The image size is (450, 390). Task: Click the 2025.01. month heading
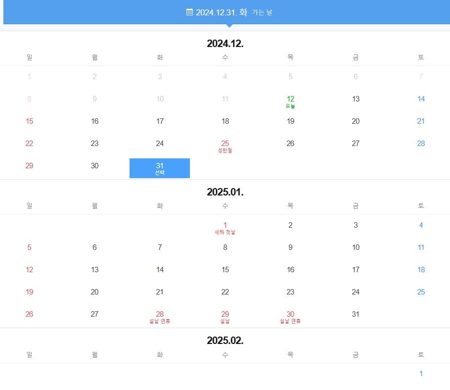(225, 192)
